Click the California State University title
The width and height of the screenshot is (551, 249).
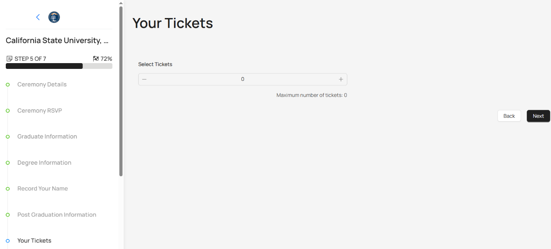(x=57, y=40)
